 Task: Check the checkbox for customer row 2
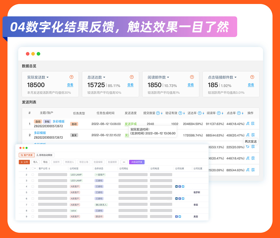pyautogui.click(x=33, y=175)
